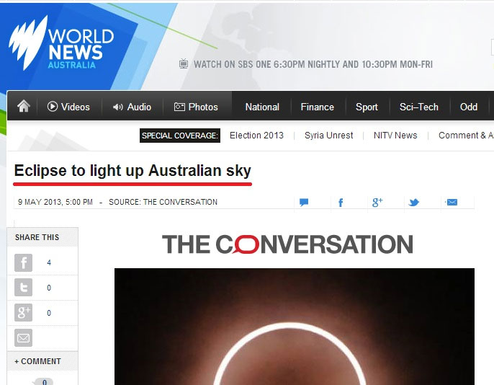Click the Facebook share count 4
Image resolution: width=494 pixels, height=385 pixels.
(x=49, y=262)
